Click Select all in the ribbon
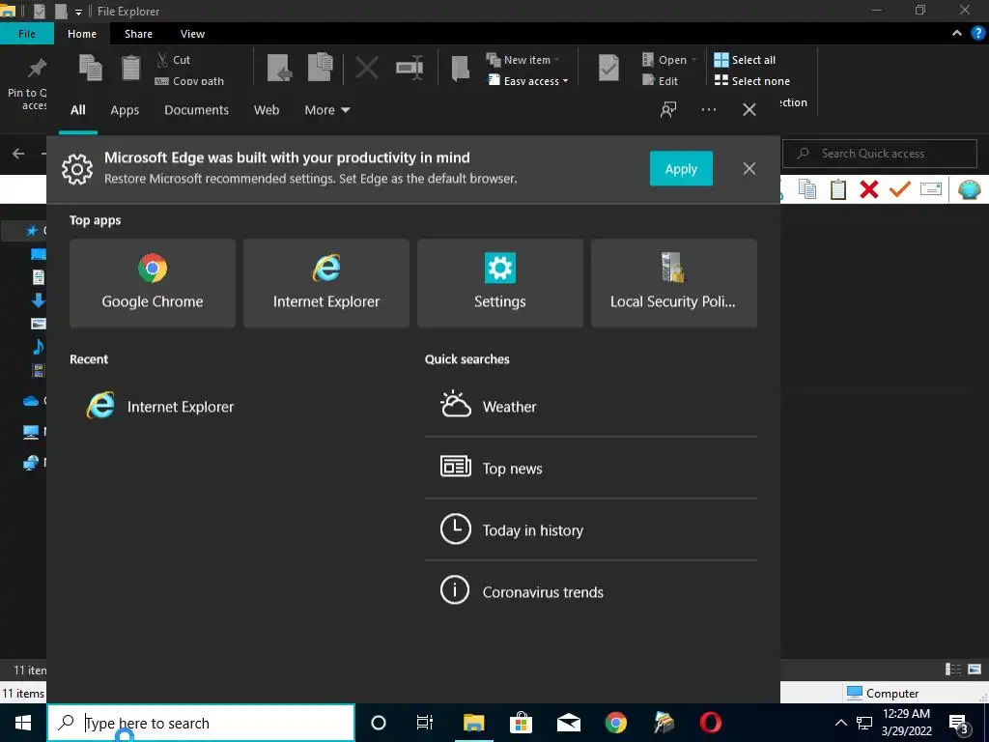989x742 pixels. click(x=745, y=60)
